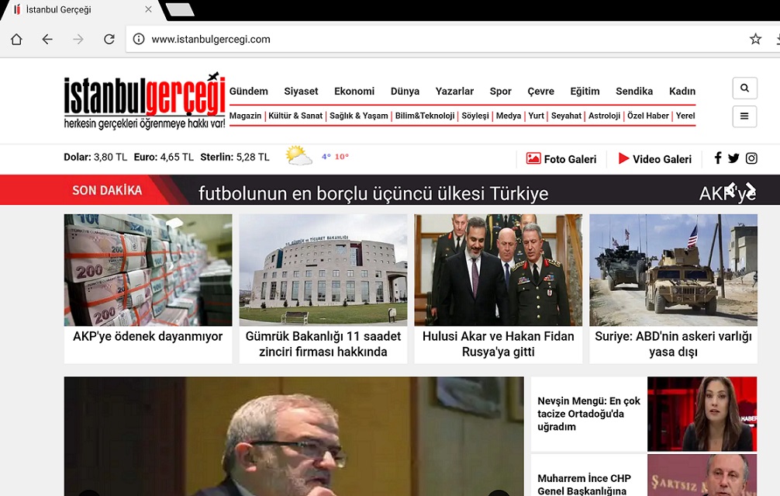Click the browser home icon
This screenshot has width=780, height=496.
pyautogui.click(x=16, y=40)
